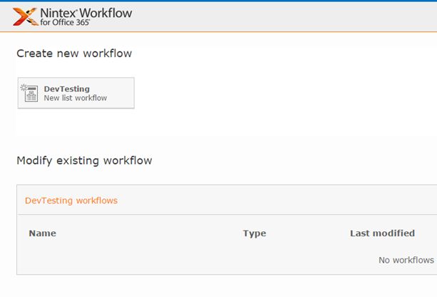Click the empty cell under the Type column
The image size is (437, 297).
click(254, 260)
